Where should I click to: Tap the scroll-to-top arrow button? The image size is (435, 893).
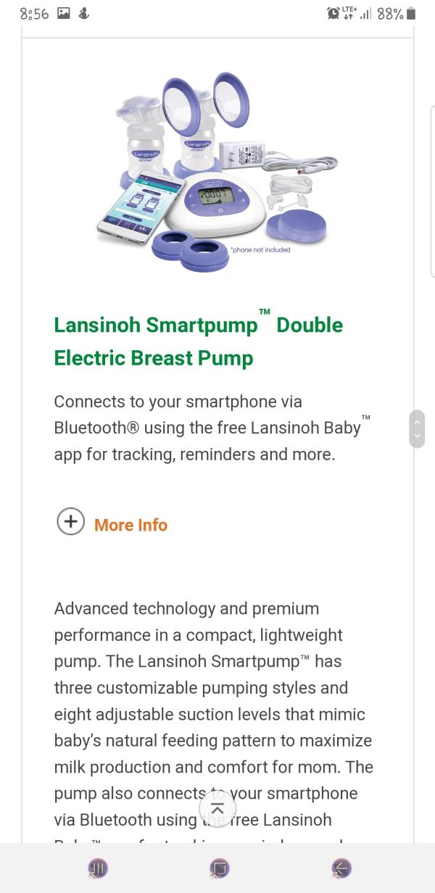tap(217, 808)
